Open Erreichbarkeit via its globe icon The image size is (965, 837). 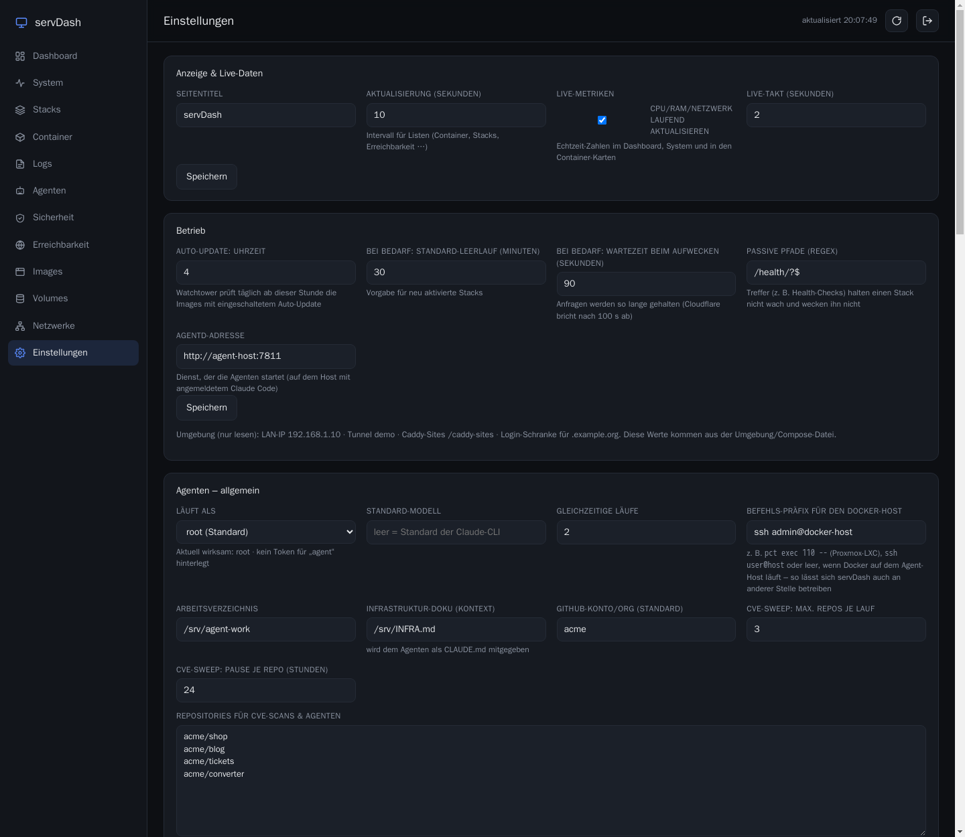pos(20,245)
